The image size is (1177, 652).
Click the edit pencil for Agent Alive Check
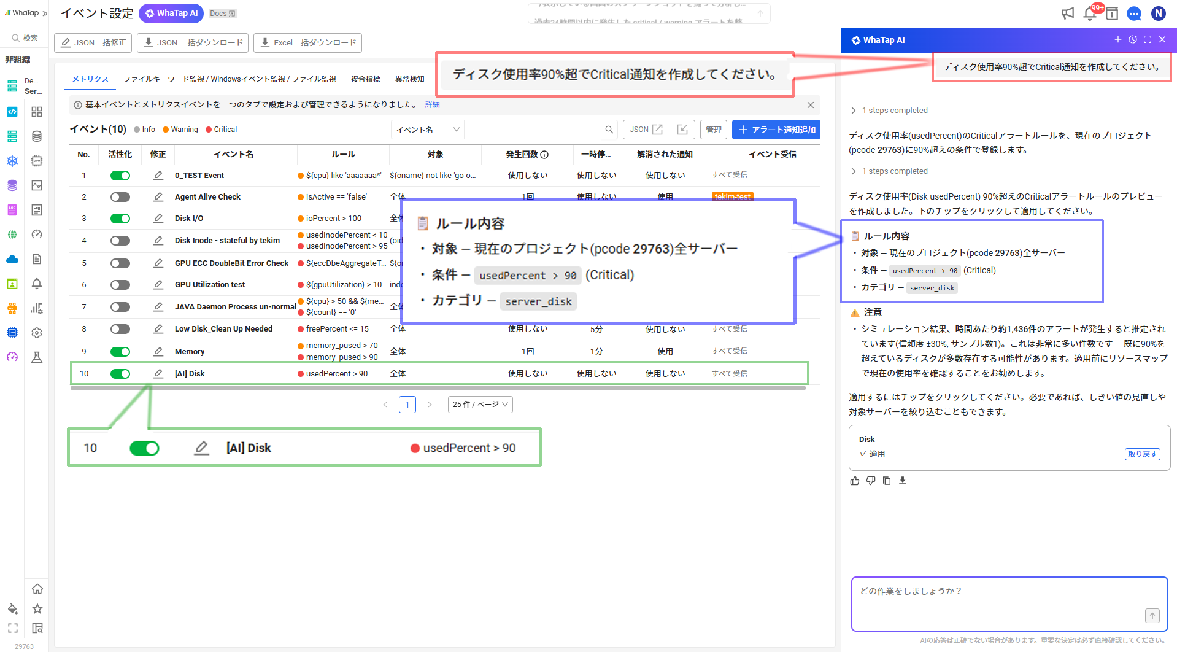(158, 196)
